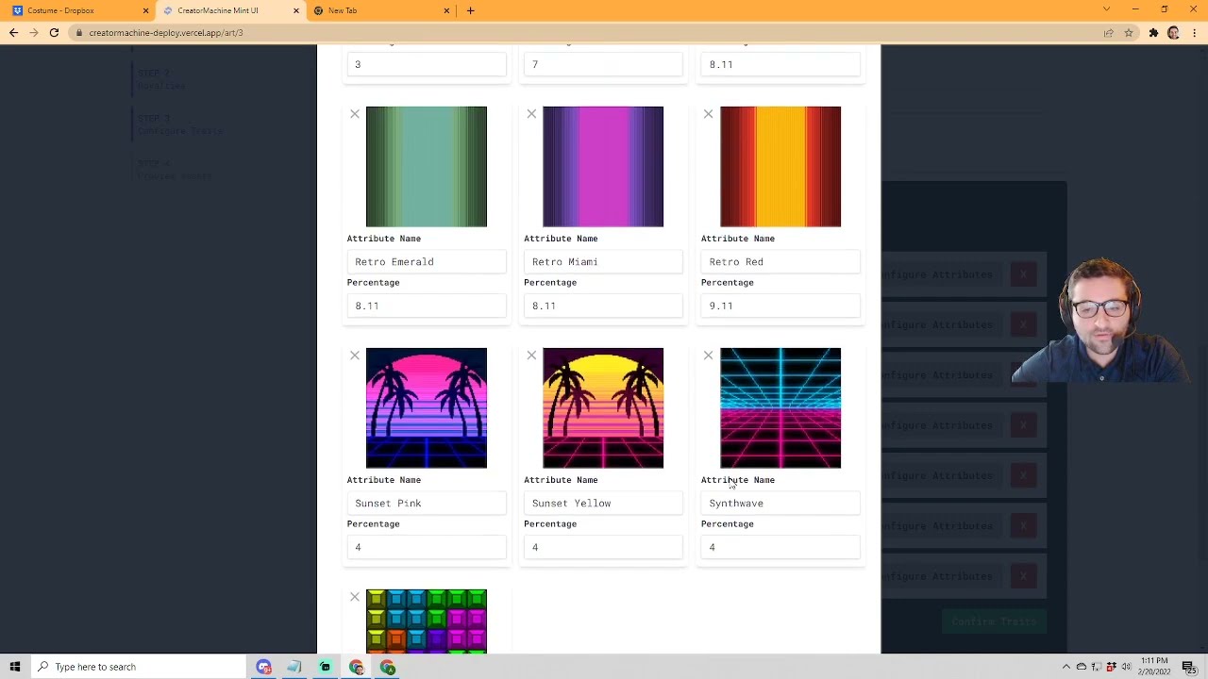Viewport: 1208px width, 679px height.
Task: Edit Sunset Pink percentage field
Action: point(427,547)
